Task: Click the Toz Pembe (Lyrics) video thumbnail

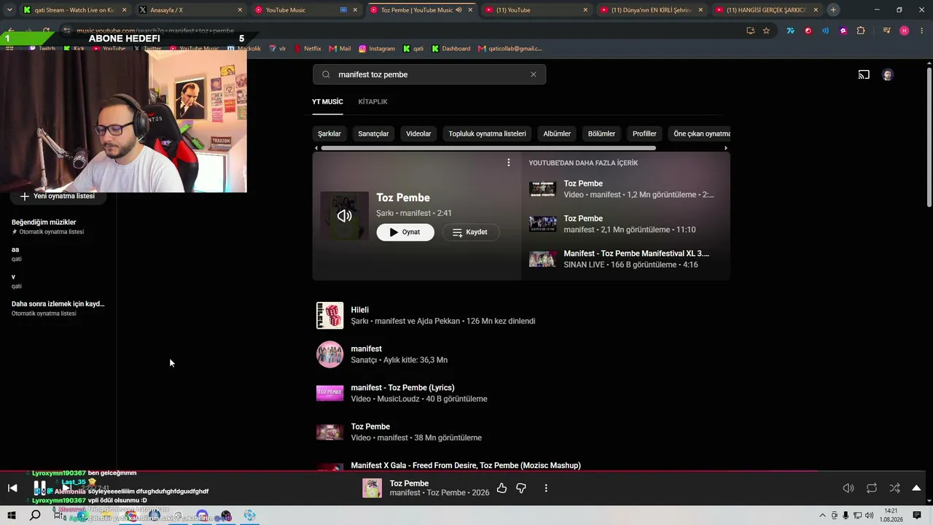Action: [329, 394]
